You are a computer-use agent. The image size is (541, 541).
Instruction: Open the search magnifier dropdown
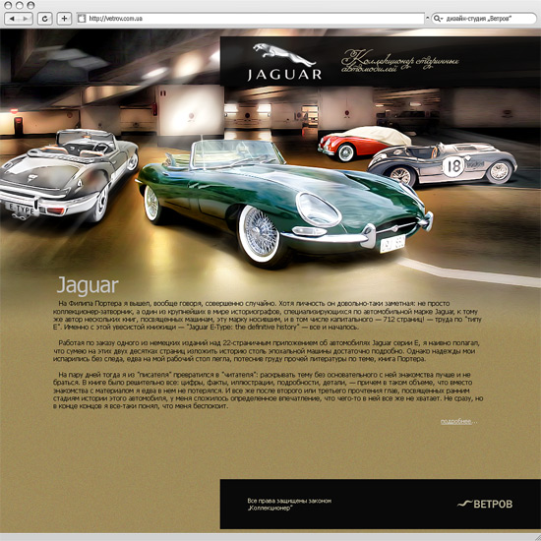coord(438,19)
